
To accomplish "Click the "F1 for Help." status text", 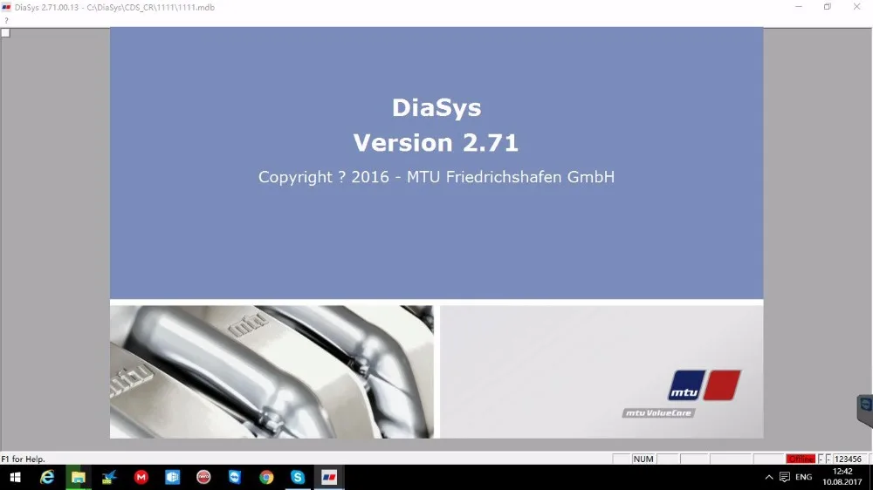I will coord(23,459).
